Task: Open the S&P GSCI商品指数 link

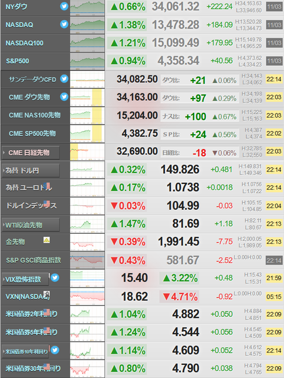Action: 33,260
